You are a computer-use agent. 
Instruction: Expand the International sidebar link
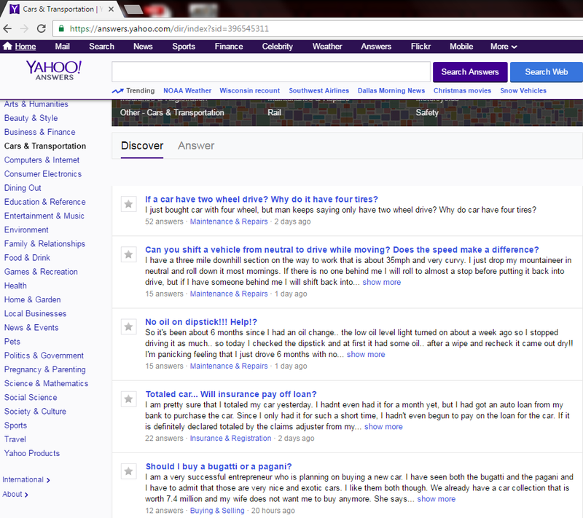click(26, 479)
